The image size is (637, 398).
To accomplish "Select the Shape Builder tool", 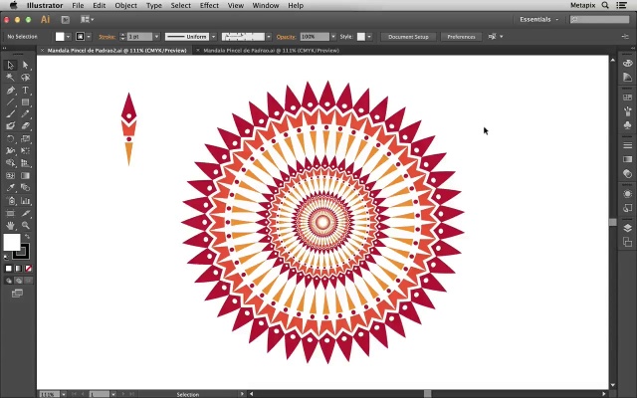I will coord(10,163).
